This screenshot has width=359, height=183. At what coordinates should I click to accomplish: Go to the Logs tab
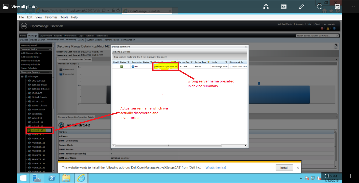point(81,36)
